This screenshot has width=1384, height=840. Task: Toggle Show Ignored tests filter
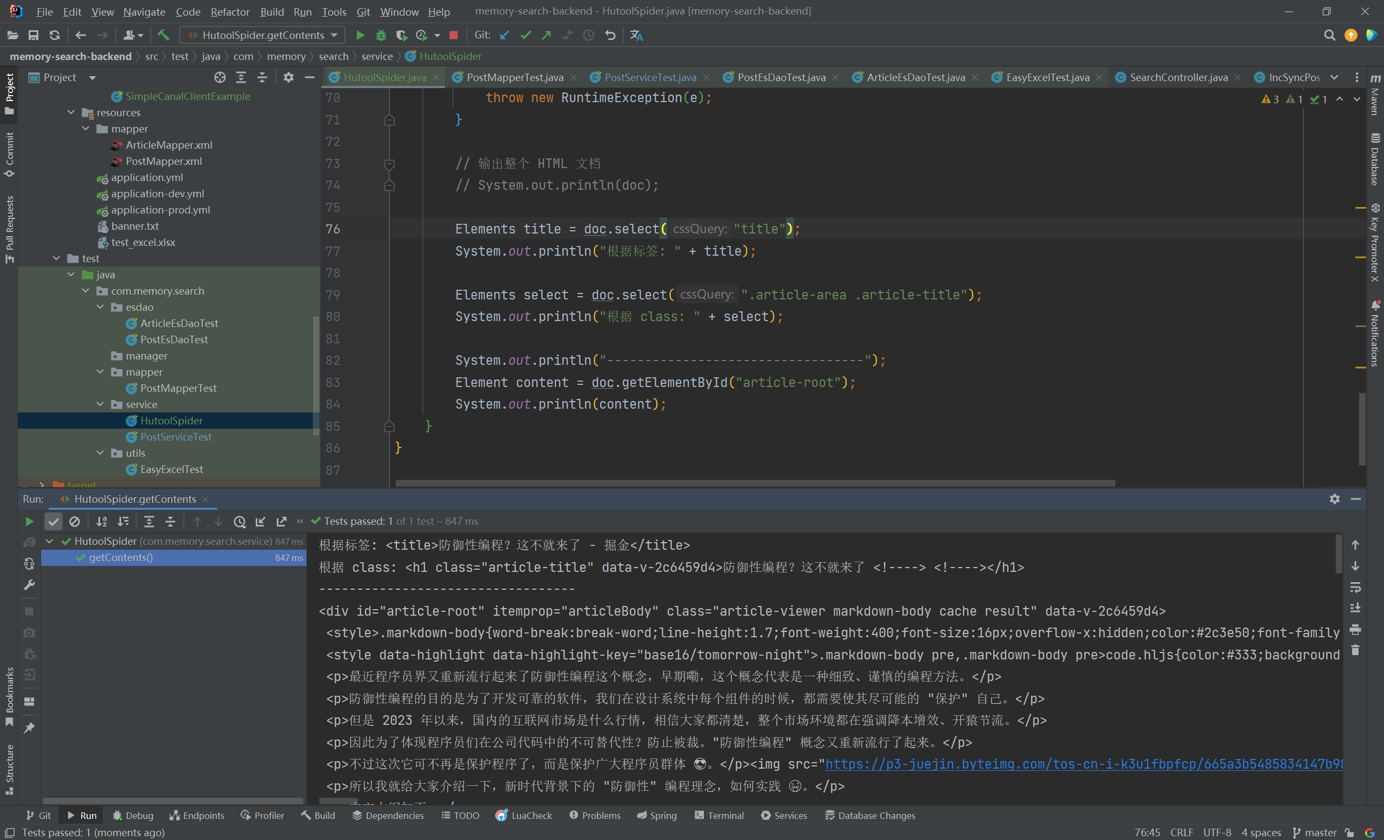[x=74, y=522]
